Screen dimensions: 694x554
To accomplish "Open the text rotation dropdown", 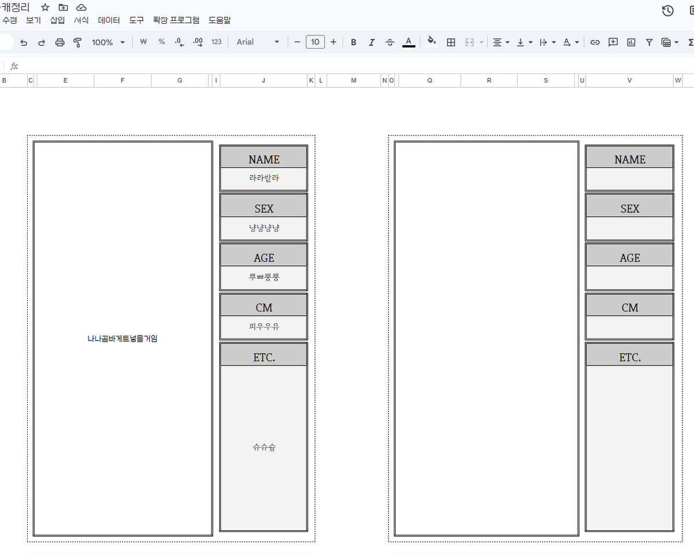I will 571,42.
